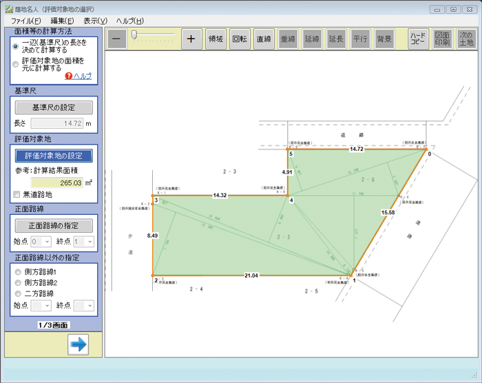Open the 表示(V) menu
Image resolution: width=482 pixels, height=383 pixels.
(x=95, y=21)
